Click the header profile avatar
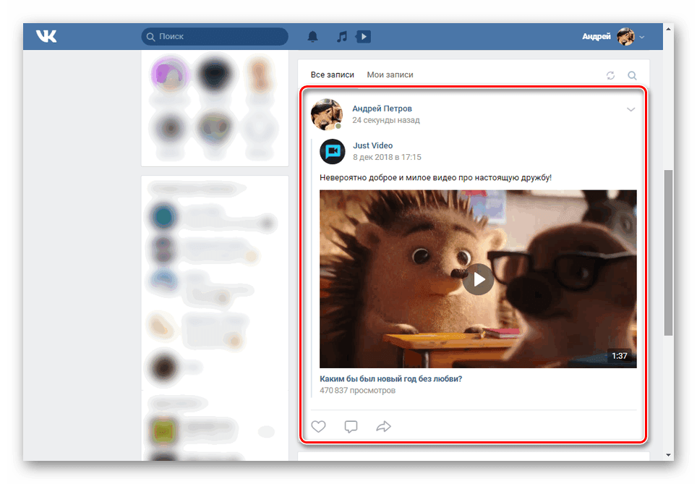 [625, 36]
